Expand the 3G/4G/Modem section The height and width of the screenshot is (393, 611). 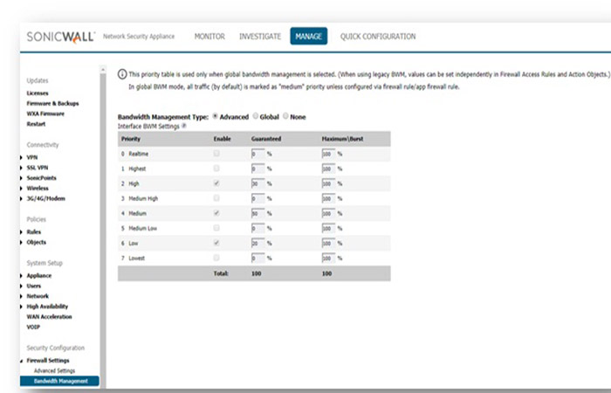pos(21,198)
